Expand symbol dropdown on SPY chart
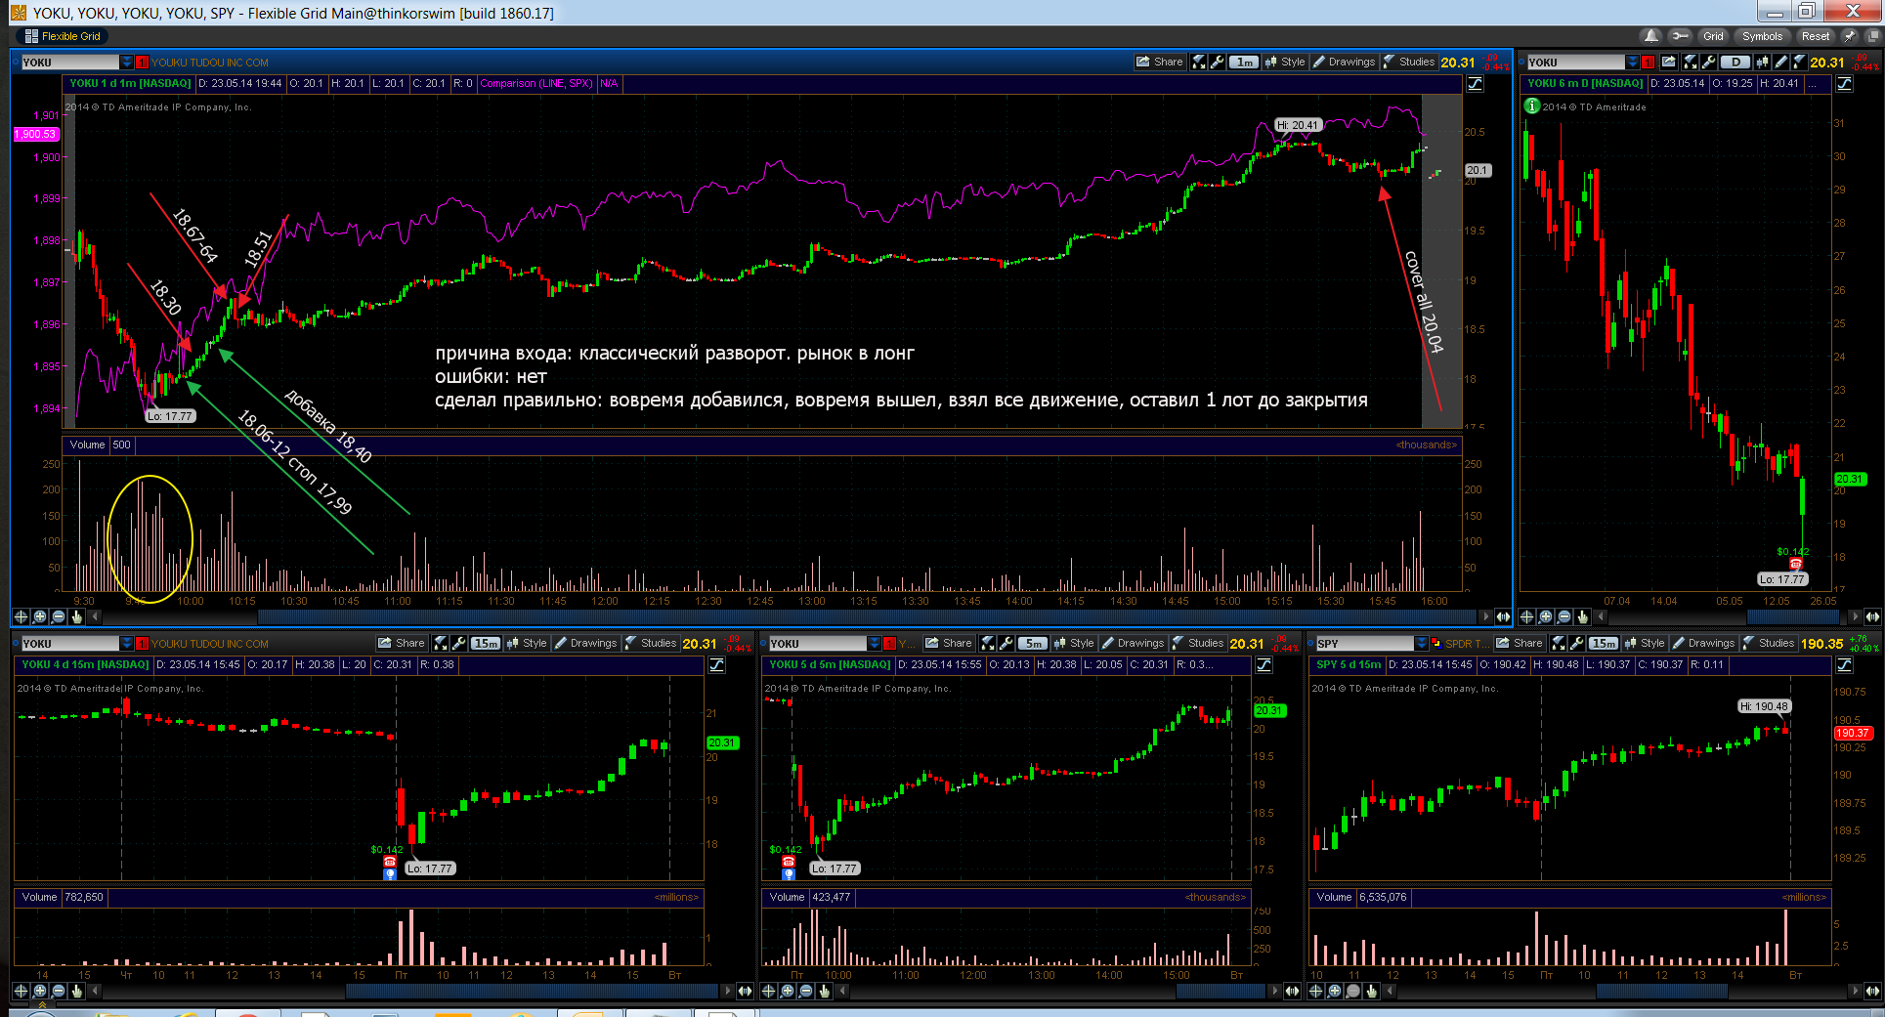Screen dimensions: 1885x1017 1421,644
